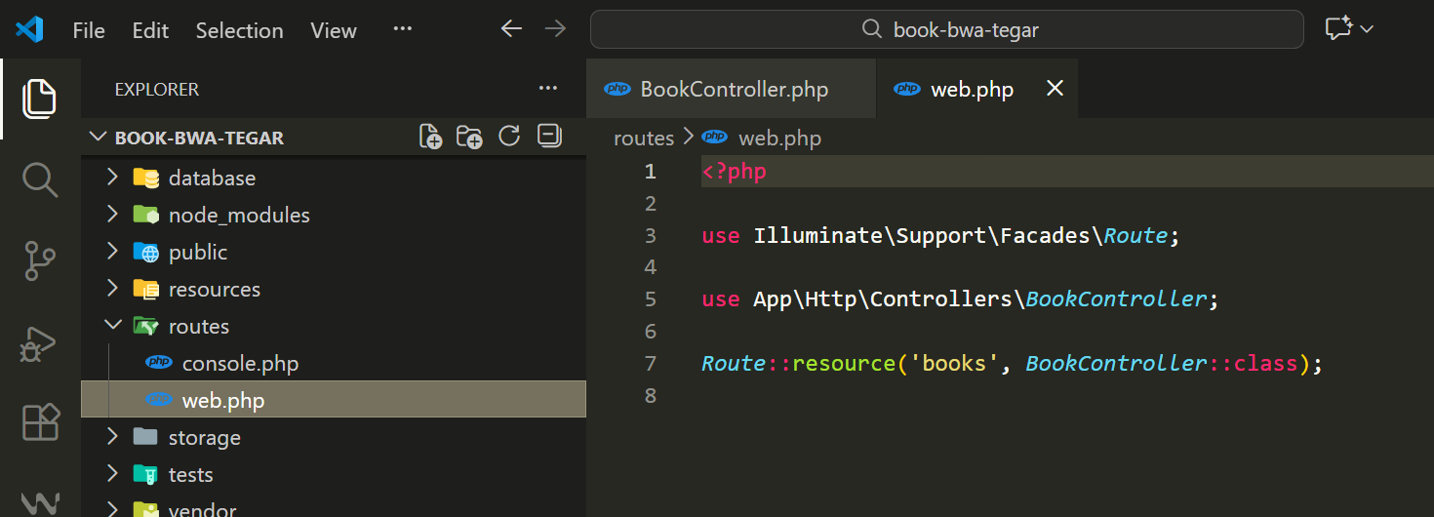1434x517 pixels.
Task: Open the Extensions view icon
Action: pos(39,423)
